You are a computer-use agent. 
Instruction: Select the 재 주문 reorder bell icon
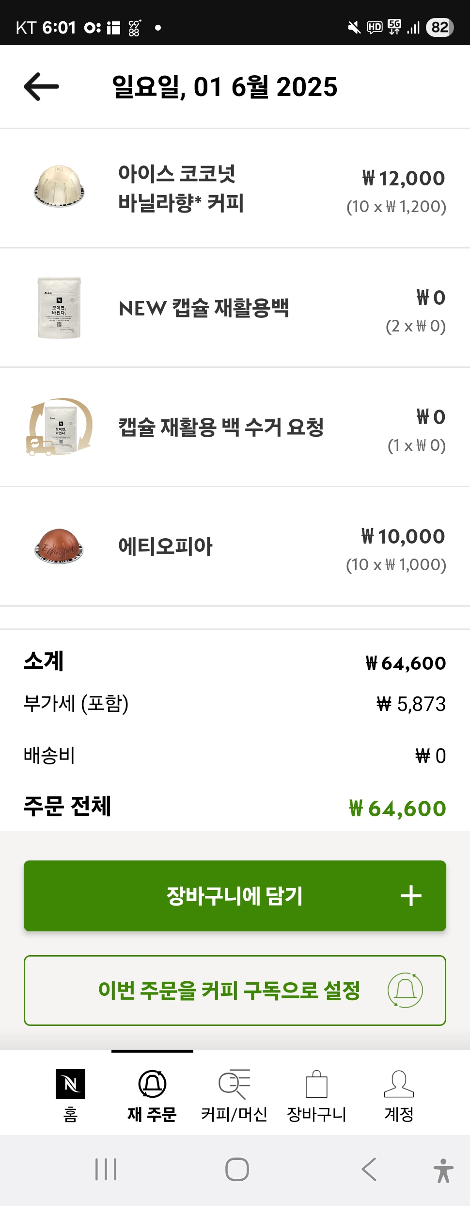pyautogui.click(x=152, y=1083)
